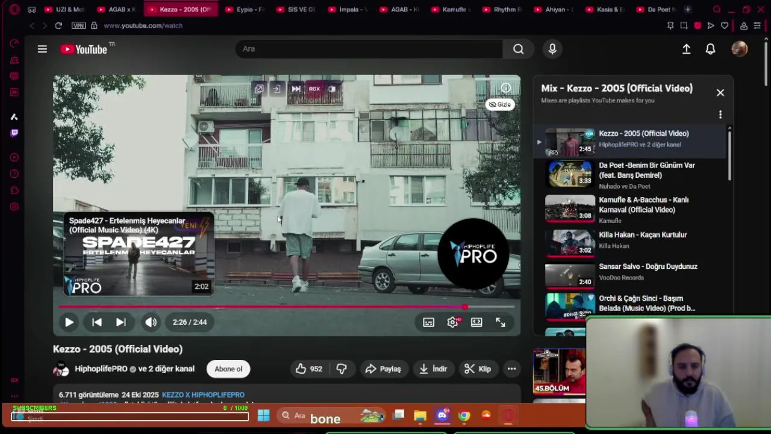Switch to the Rhythm R browser tab
Image resolution: width=771 pixels, height=434 pixels.
(x=502, y=10)
